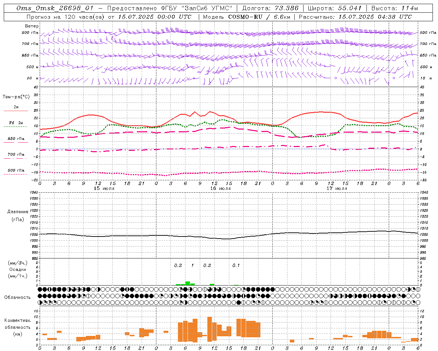Click the Модель COSMO-RU / 6.6км text
Viewport: 438px width, 351px height.
click(246, 17)
